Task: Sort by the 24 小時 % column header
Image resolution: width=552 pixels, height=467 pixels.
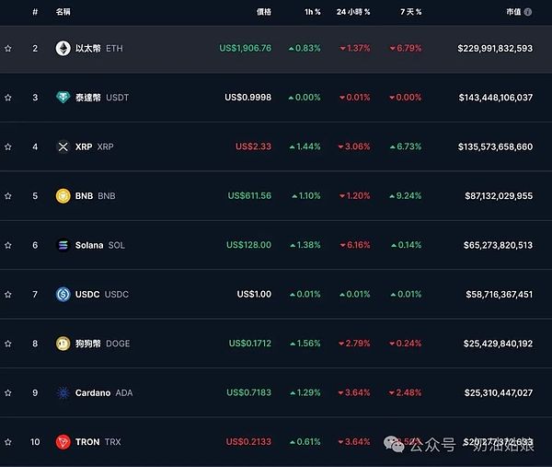Action: 353,12
